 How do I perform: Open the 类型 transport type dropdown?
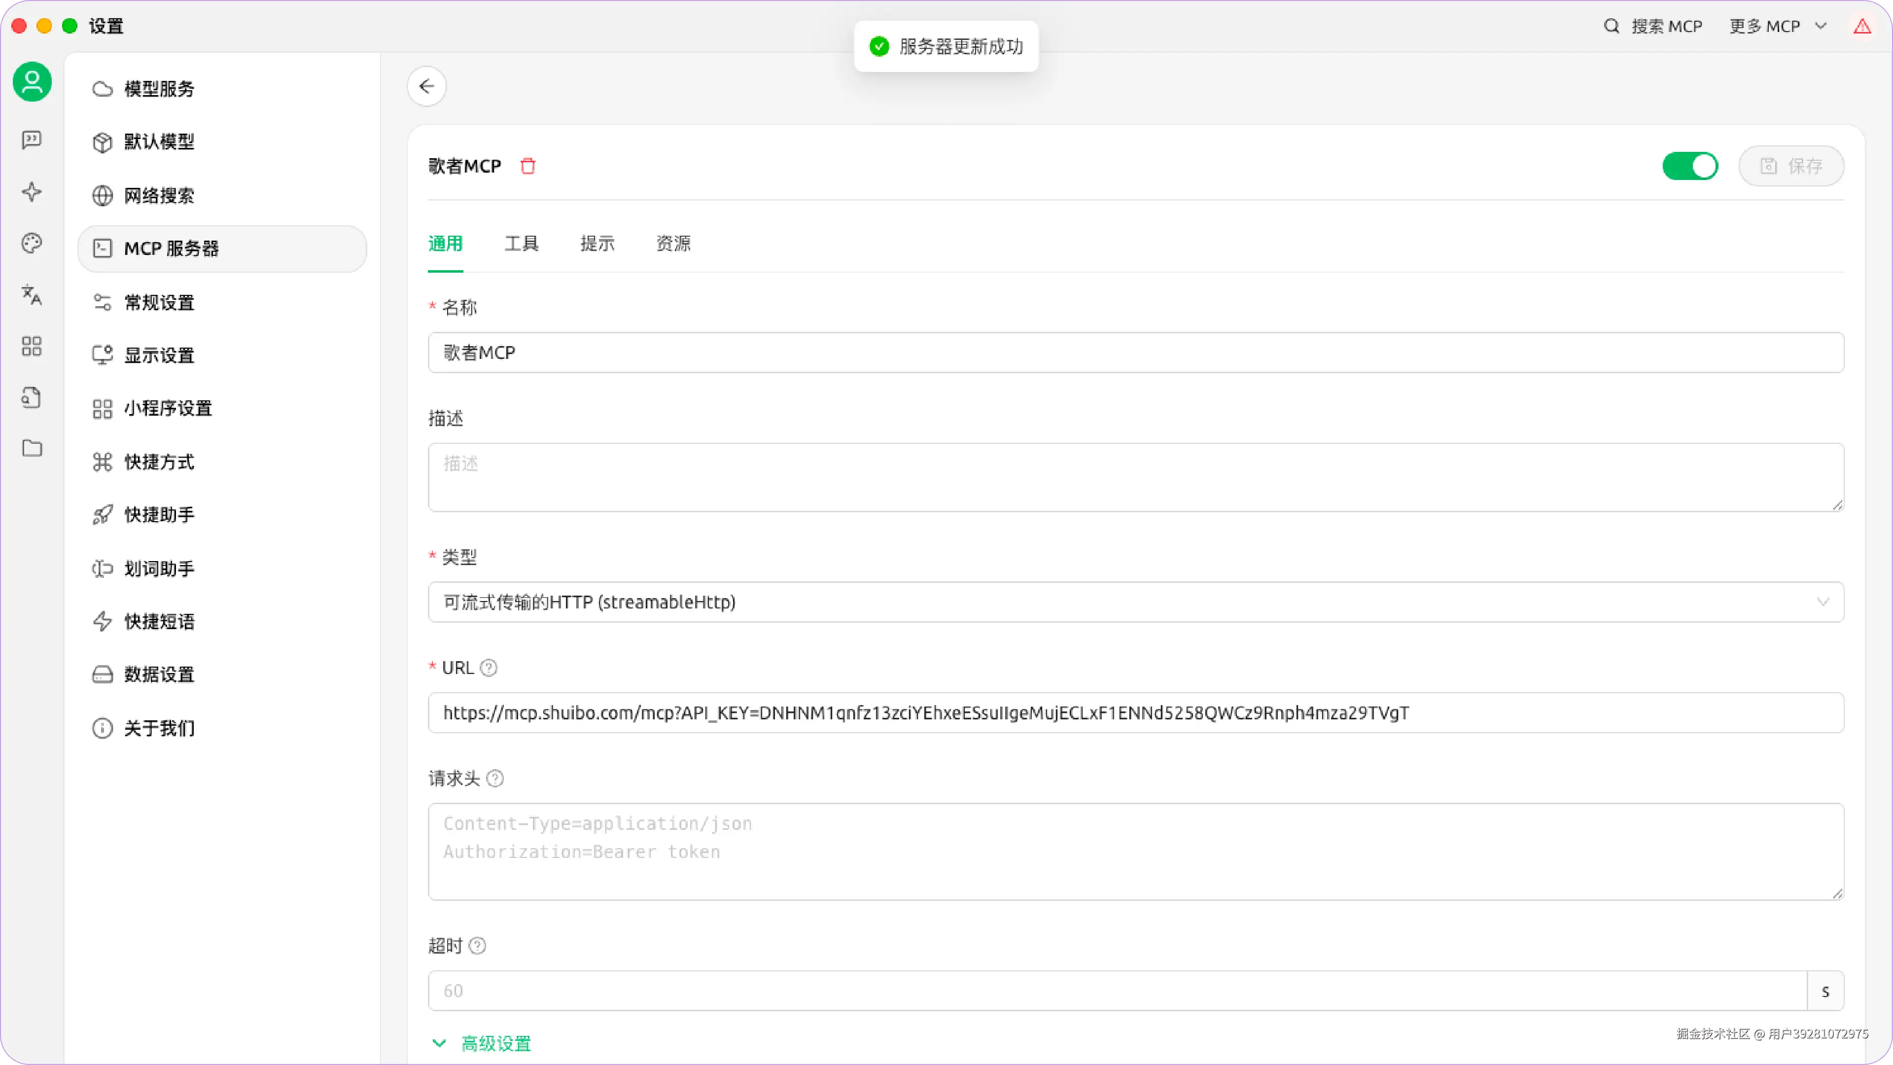(1135, 602)
